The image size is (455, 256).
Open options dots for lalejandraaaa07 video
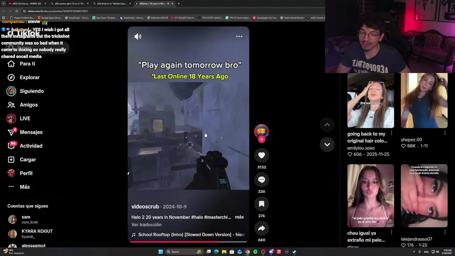tap(445, 232)
